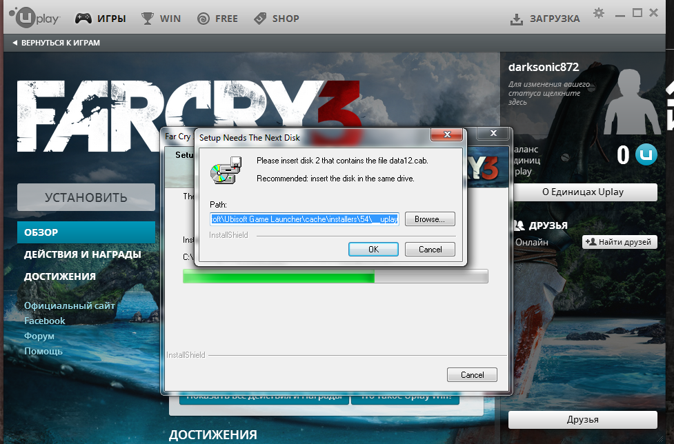This screenshot has height=444, width=674.
Task: Close the Uplay window
Action: tap(653, 13)
